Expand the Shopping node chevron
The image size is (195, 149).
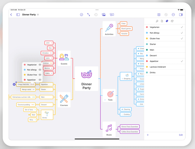[x=122, y=79]
